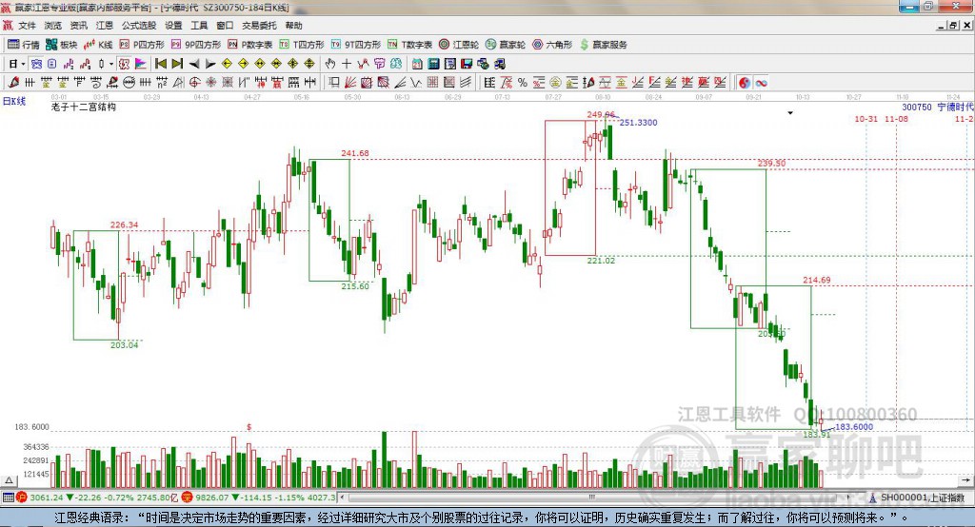The image size is (975, 527).
Task: Select the hand pan tool
Action: (330, 64)
